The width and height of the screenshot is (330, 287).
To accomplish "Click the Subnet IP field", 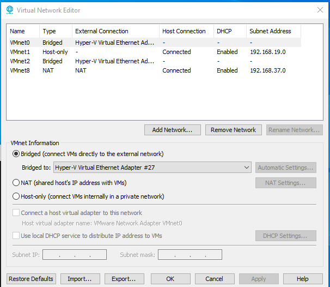I will (x=75, y=254).
